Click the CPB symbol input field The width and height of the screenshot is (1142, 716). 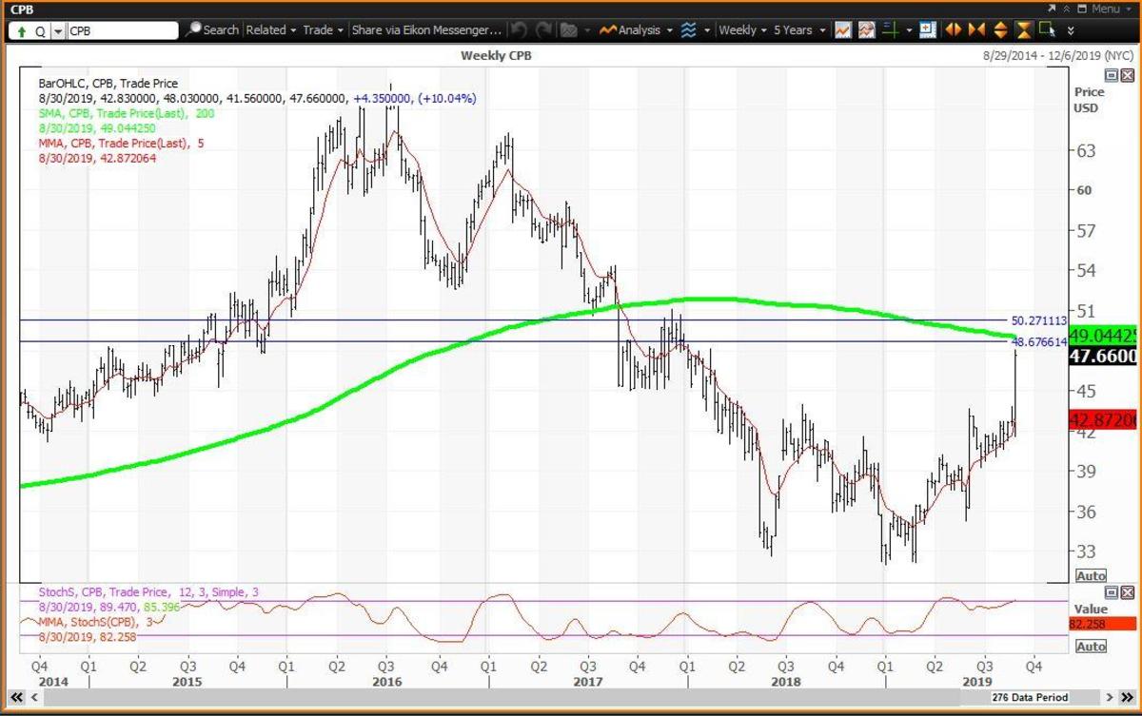coord(122,31)
